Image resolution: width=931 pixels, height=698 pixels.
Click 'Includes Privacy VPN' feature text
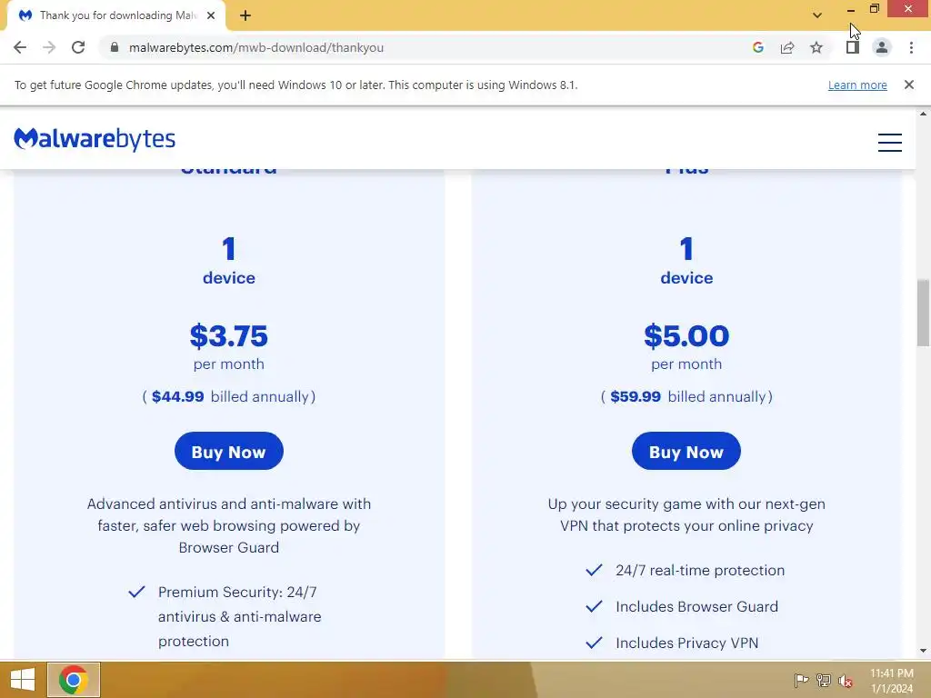tap(687, 643)
